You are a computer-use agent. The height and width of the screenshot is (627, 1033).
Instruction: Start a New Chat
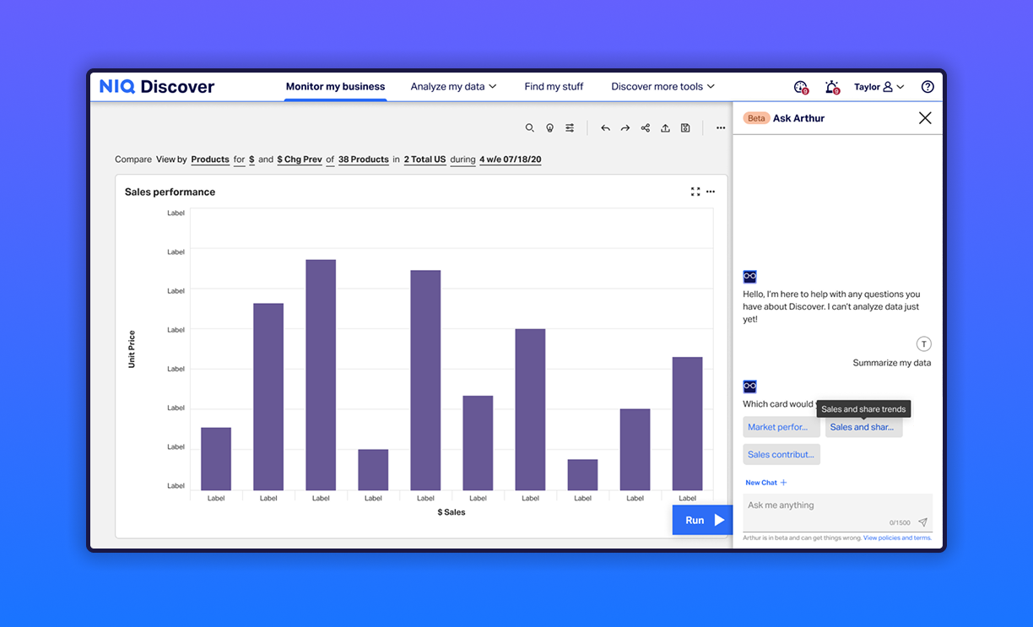(766, 483)
